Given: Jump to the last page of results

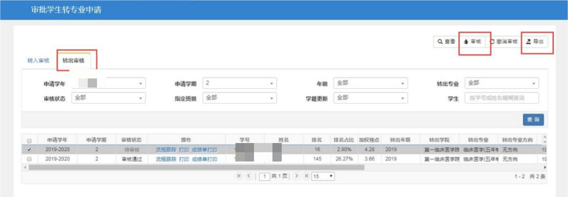Looking at the screenshot, I should point(306,176).
